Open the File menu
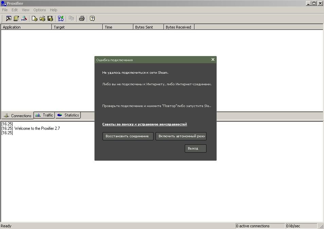The width and height of the screenshot is (324, 229). click(x=5, y=10)
